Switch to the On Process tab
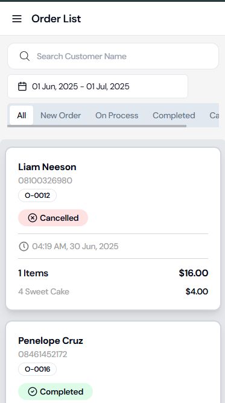Screen dimensions: 225x403 point(117,115)
